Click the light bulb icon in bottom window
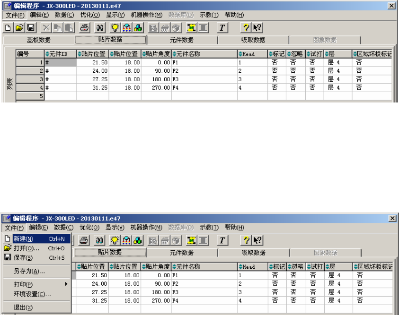 [115, 240]
